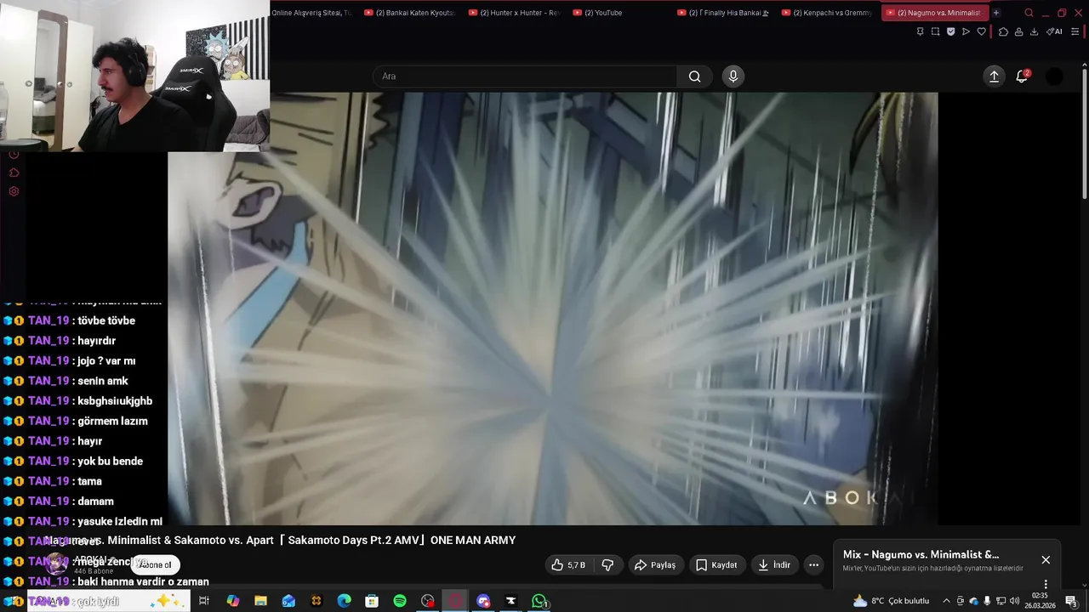Open browser easy setup sliders icon
This screenshot has width=1089, height=612.
pos(1075,31)
